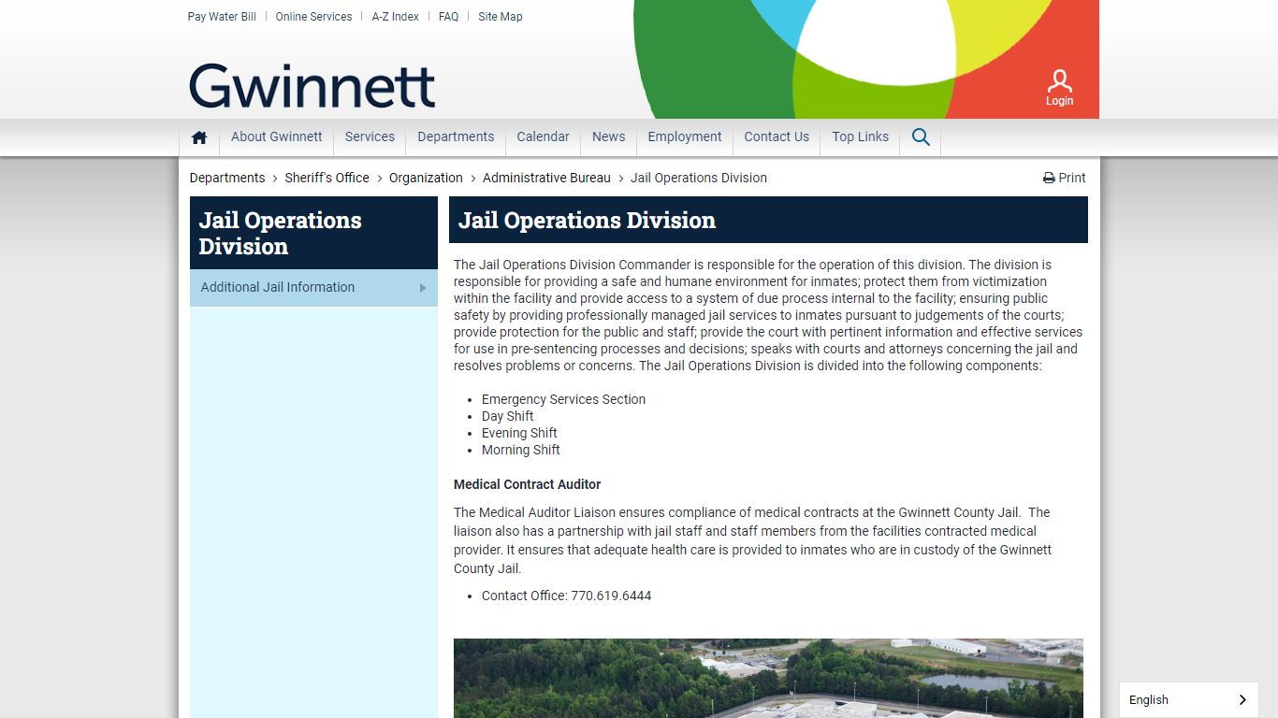Click the aerial jail photo

tap(768, 678)
